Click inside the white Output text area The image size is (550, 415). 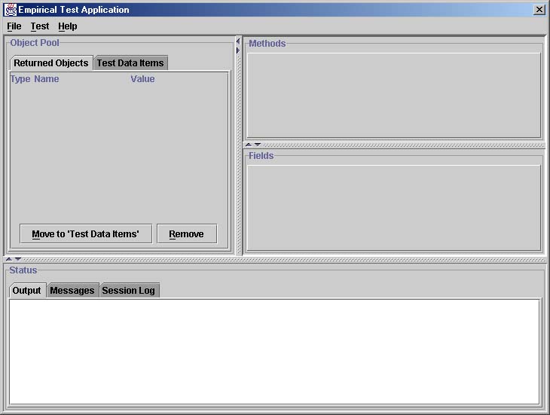[274, 351]
